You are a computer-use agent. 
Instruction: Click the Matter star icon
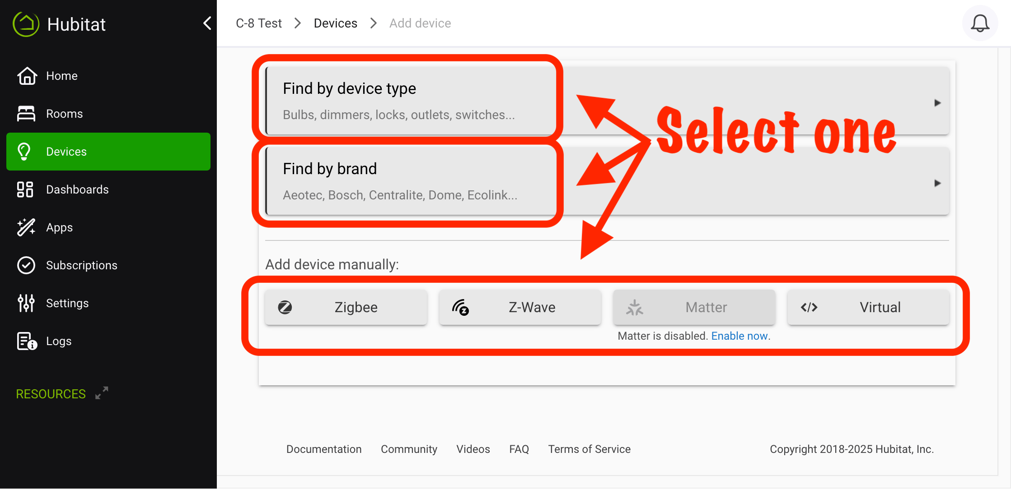click(x=634, y=307)
